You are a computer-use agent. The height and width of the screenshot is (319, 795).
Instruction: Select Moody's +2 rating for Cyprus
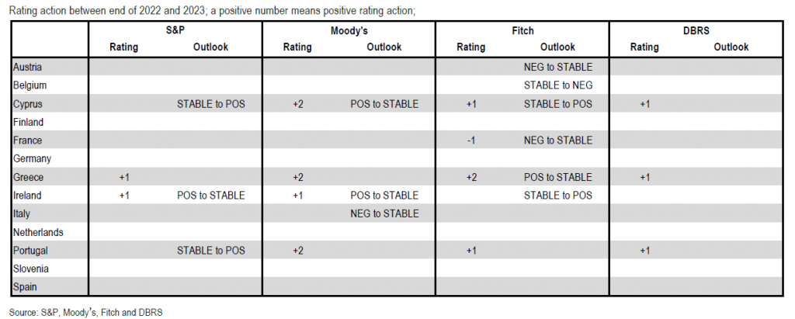pos(297,104)
